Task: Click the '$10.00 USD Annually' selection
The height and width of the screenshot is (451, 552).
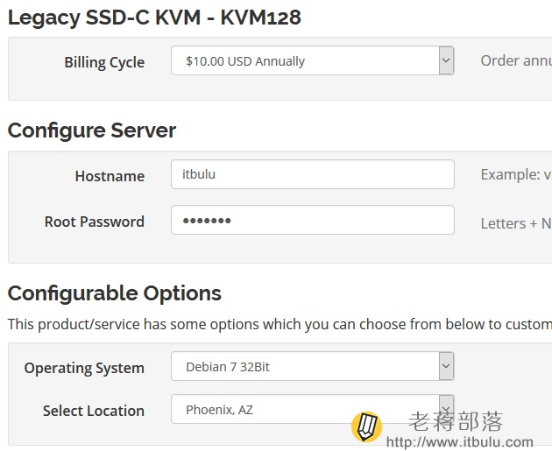Action: 305,61
